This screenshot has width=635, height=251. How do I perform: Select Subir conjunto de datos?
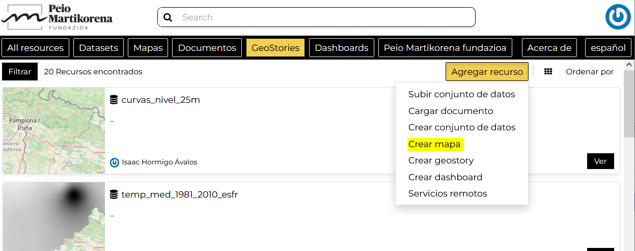click(461, 94)
